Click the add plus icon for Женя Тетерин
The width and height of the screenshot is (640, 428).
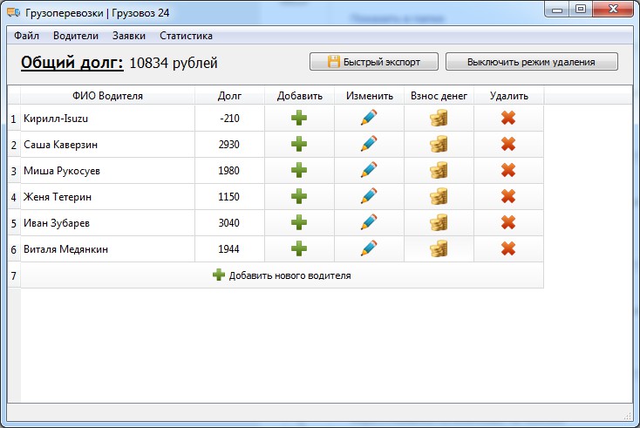[299, 197]
